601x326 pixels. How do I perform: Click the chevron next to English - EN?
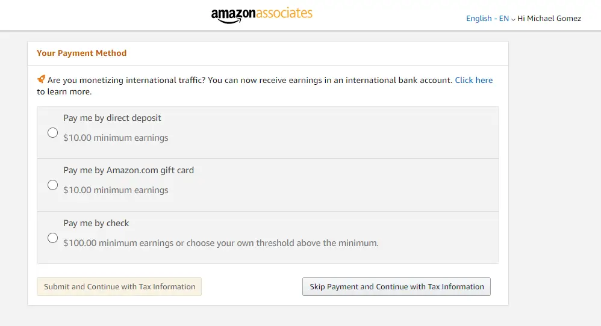click(x=513, y=19)
